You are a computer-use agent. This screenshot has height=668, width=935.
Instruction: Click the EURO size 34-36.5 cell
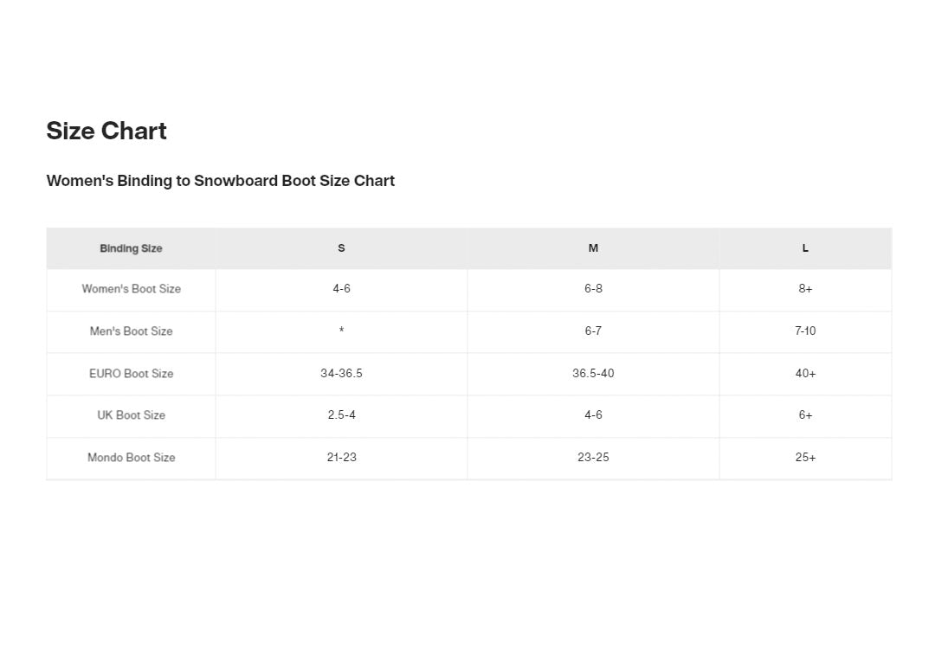[x=341, y=374]
